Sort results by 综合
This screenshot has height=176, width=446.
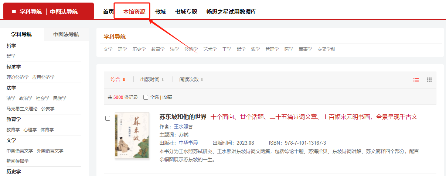[118, 80]
